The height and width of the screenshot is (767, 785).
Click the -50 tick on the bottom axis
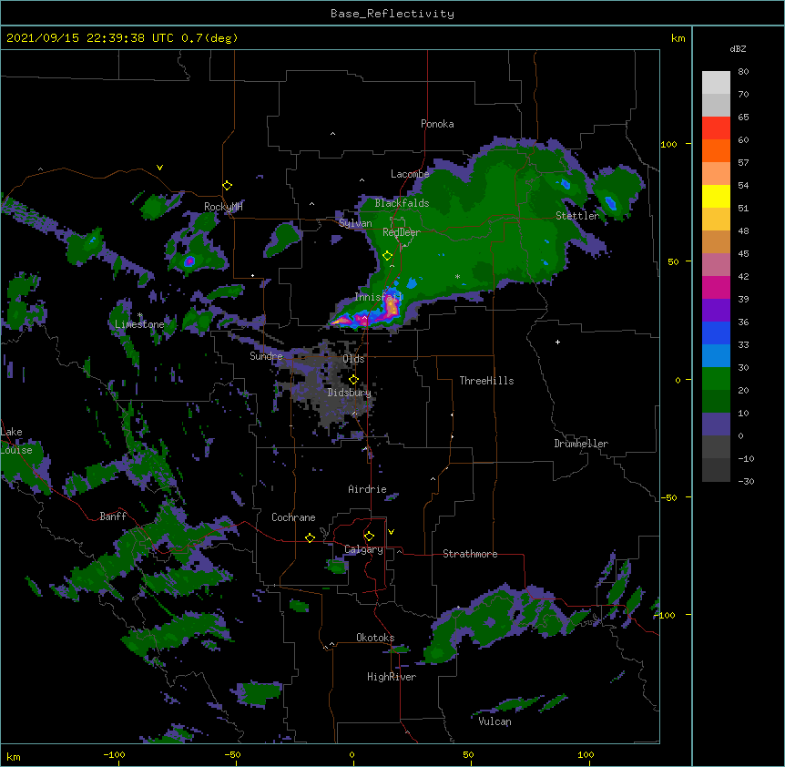pos(233,754)
